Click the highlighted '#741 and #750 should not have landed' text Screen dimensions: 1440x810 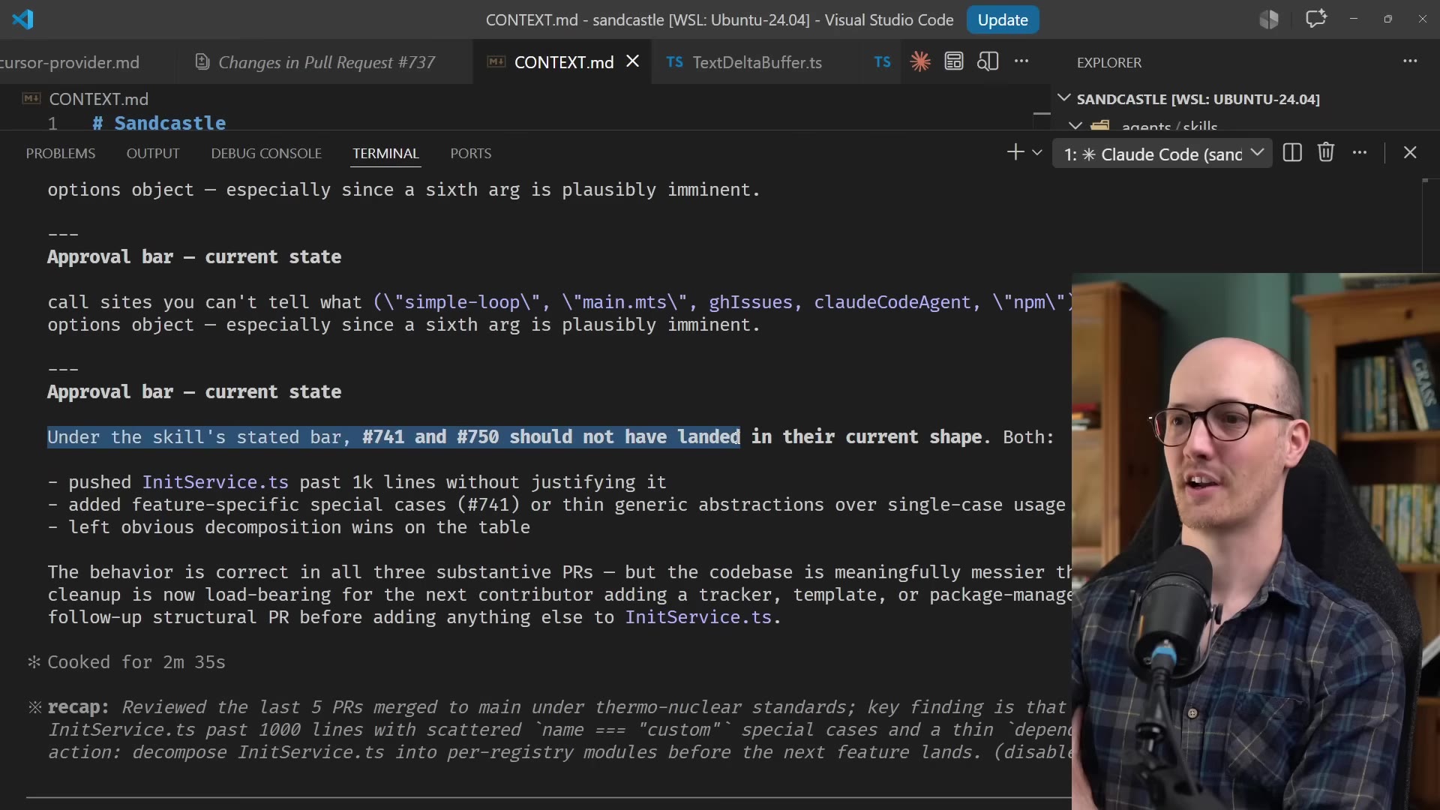551,437
